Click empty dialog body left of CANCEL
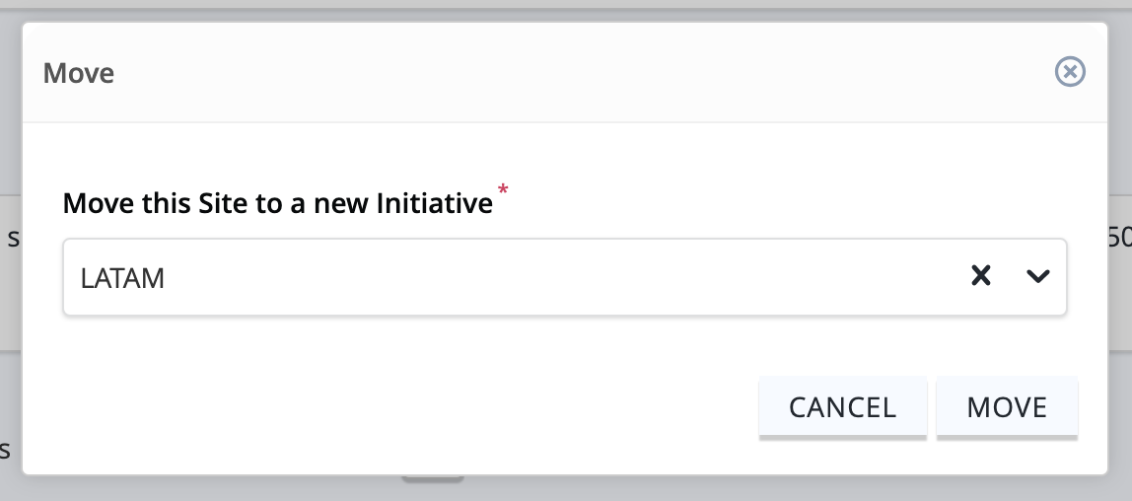This screenshot has height=501, width=1132. pos(389,407)
